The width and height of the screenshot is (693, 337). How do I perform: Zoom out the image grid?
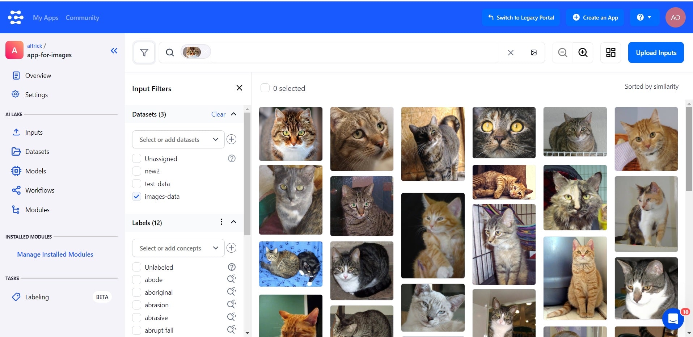point(562,53)
